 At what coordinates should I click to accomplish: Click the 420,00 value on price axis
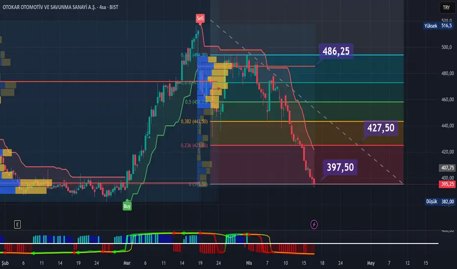[x=447, y=152]
